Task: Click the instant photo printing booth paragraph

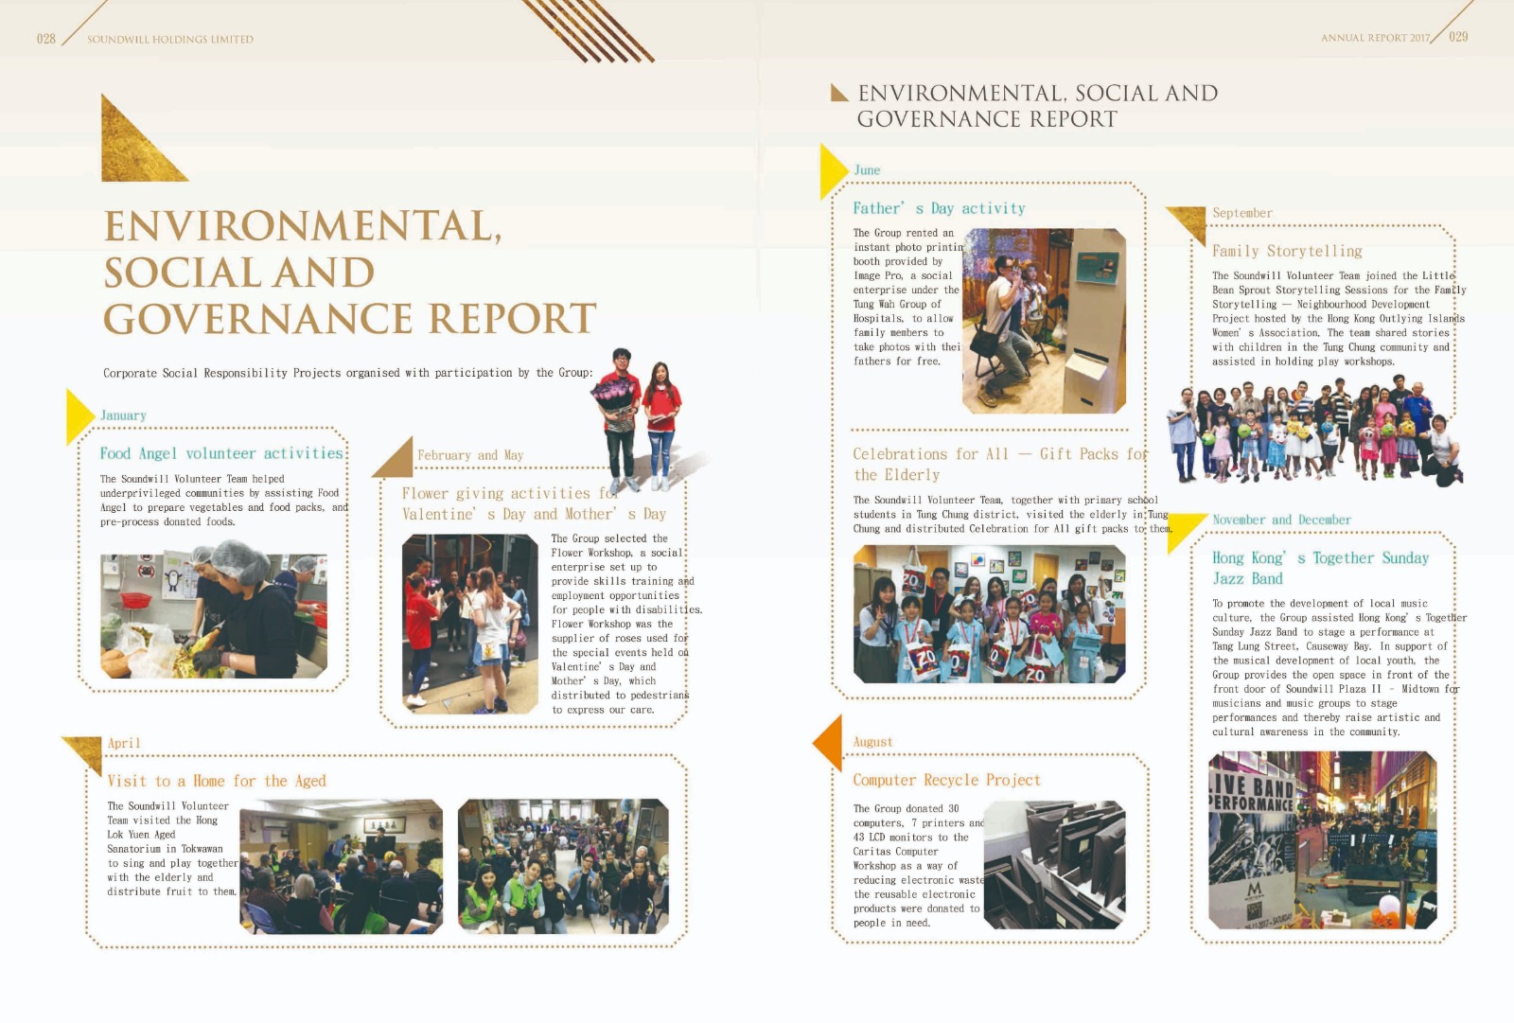Action: click(x=907, y=296)
